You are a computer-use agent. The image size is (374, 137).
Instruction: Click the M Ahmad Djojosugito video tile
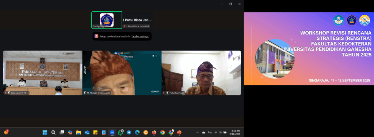pos(122,73)
